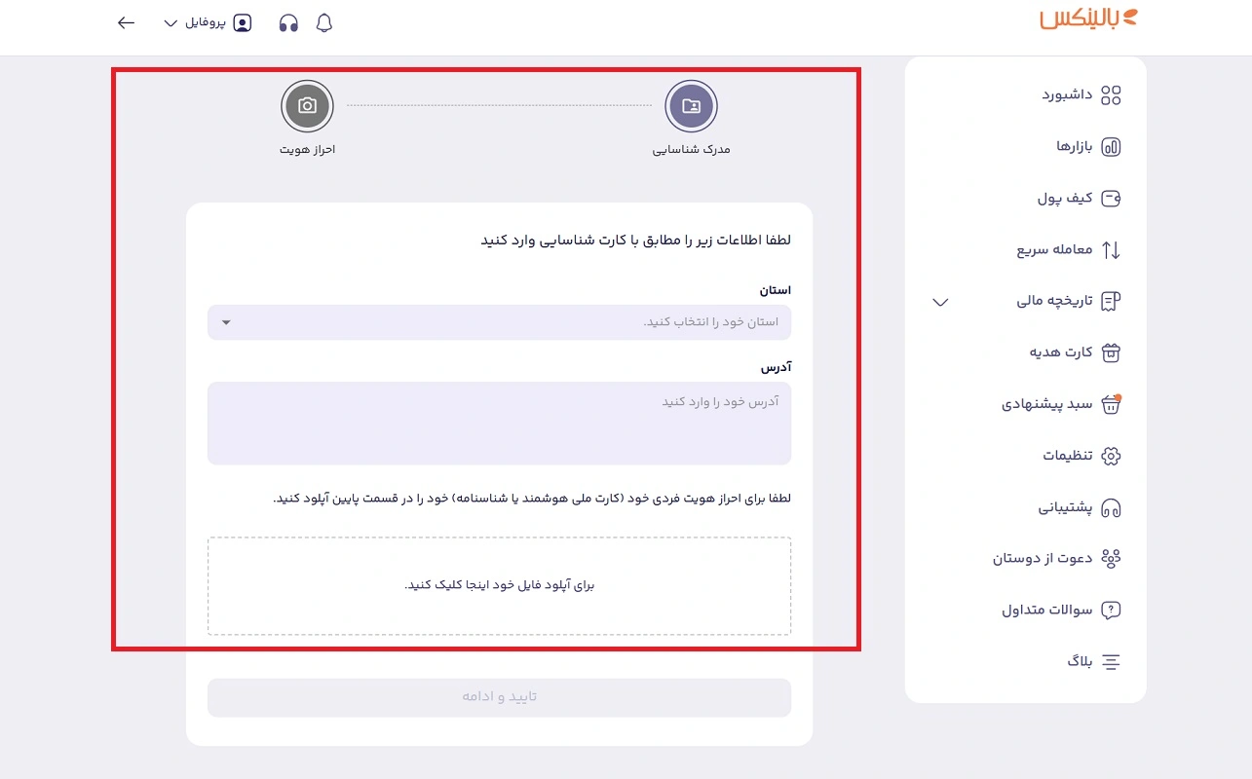Expand the پروفایل dropdown chevron
Screen dimensions: 1252x779
[x=171, y=23]
